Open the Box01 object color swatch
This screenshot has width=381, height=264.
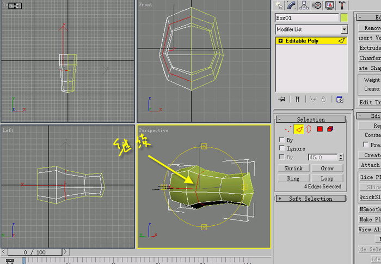344,18
